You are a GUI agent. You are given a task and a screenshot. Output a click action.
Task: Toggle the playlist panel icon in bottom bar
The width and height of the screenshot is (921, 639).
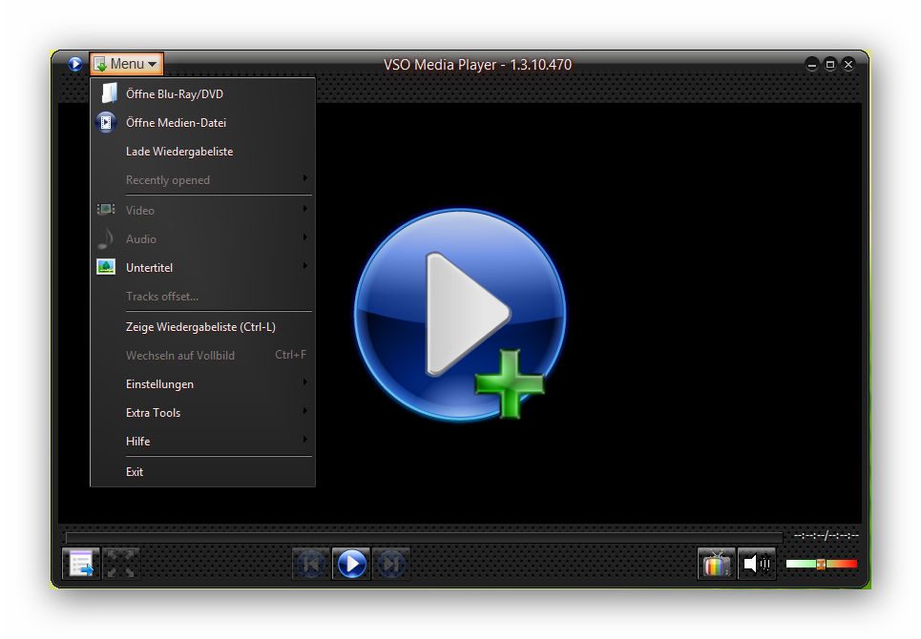80,564
